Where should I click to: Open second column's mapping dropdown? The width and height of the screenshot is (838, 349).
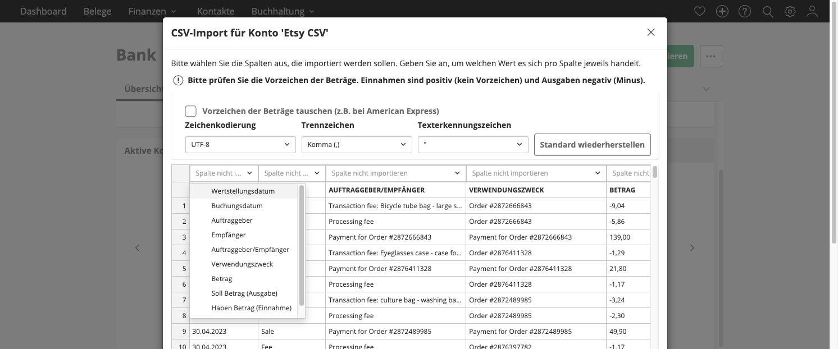pyautogui.click(x=292, y=173)
